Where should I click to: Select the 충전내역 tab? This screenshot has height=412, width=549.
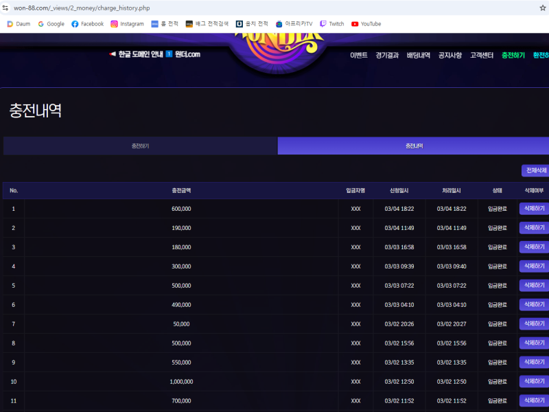pyautogui.click(x=413, y=146)
